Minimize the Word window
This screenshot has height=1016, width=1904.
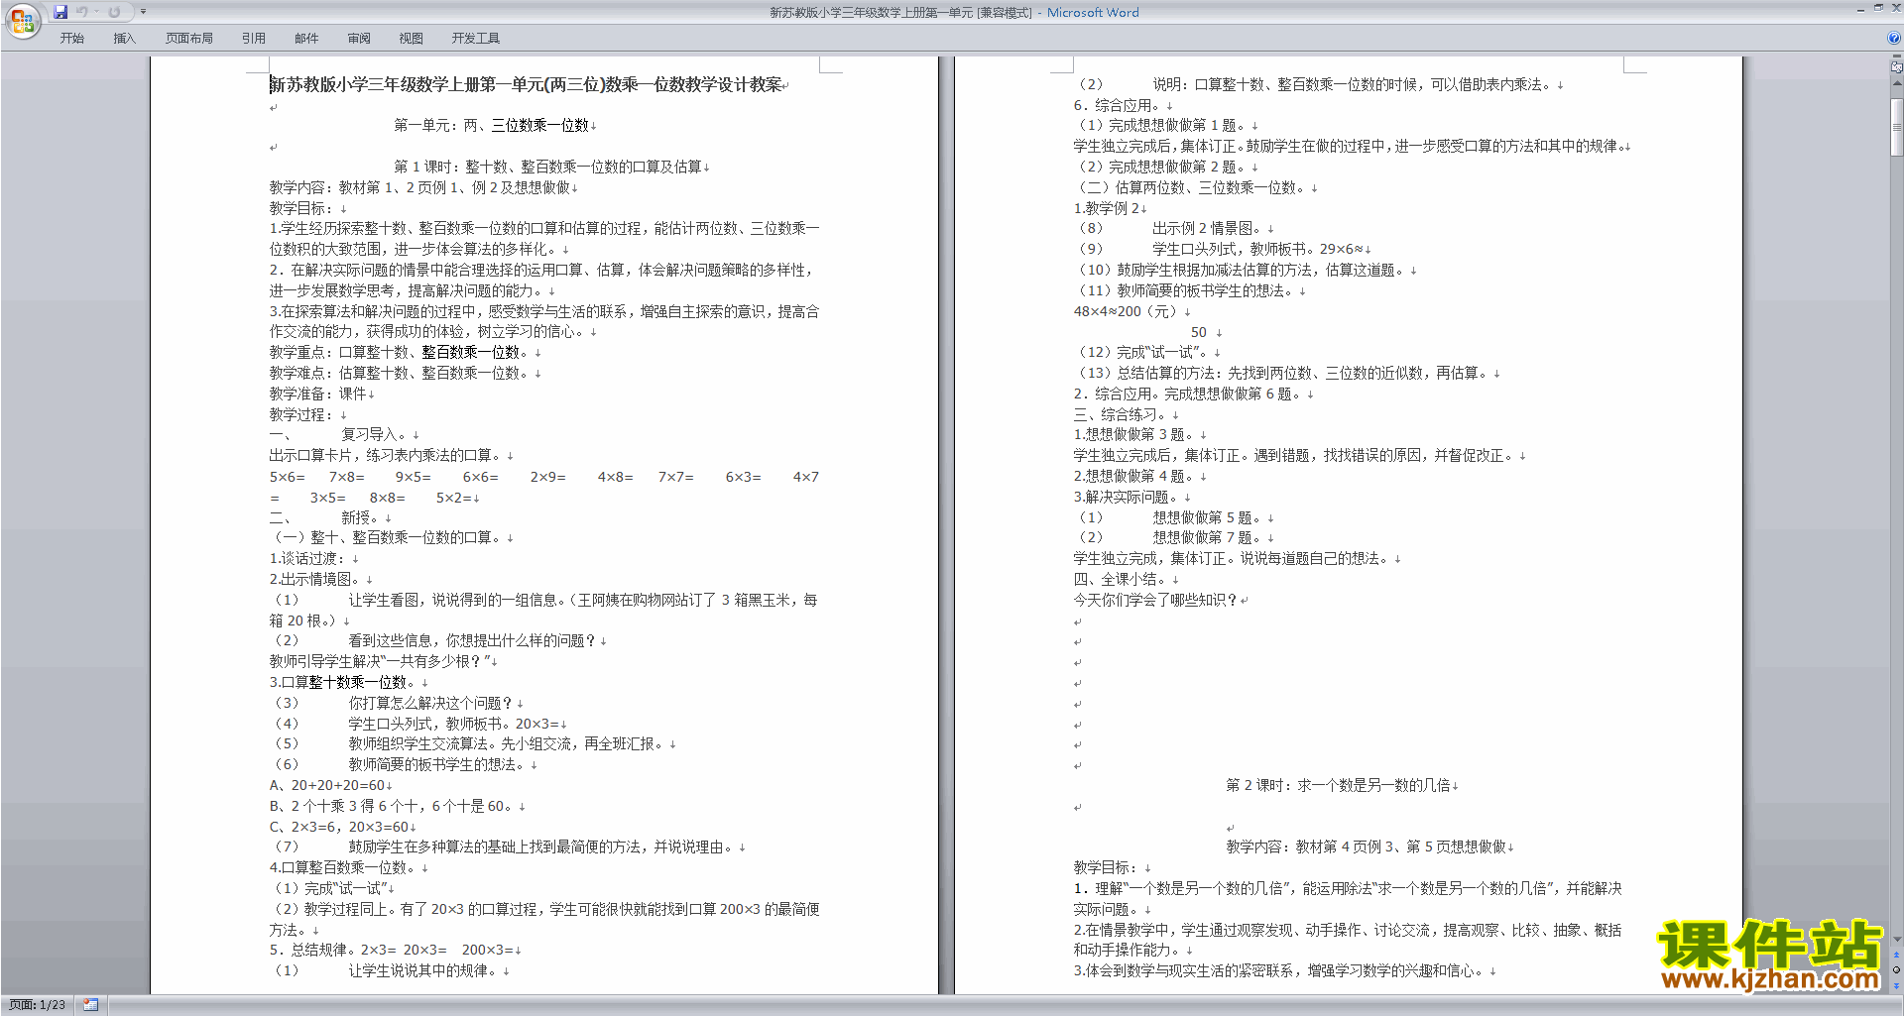[1860, 9]
